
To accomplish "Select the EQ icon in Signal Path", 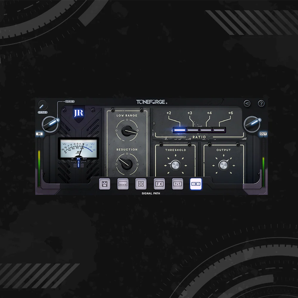I will pos(177,184).
